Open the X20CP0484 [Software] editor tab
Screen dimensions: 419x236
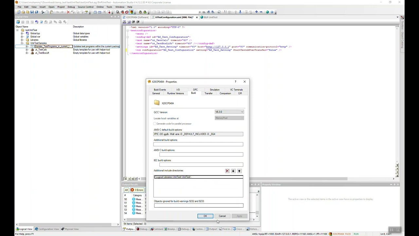click(136, 17)
